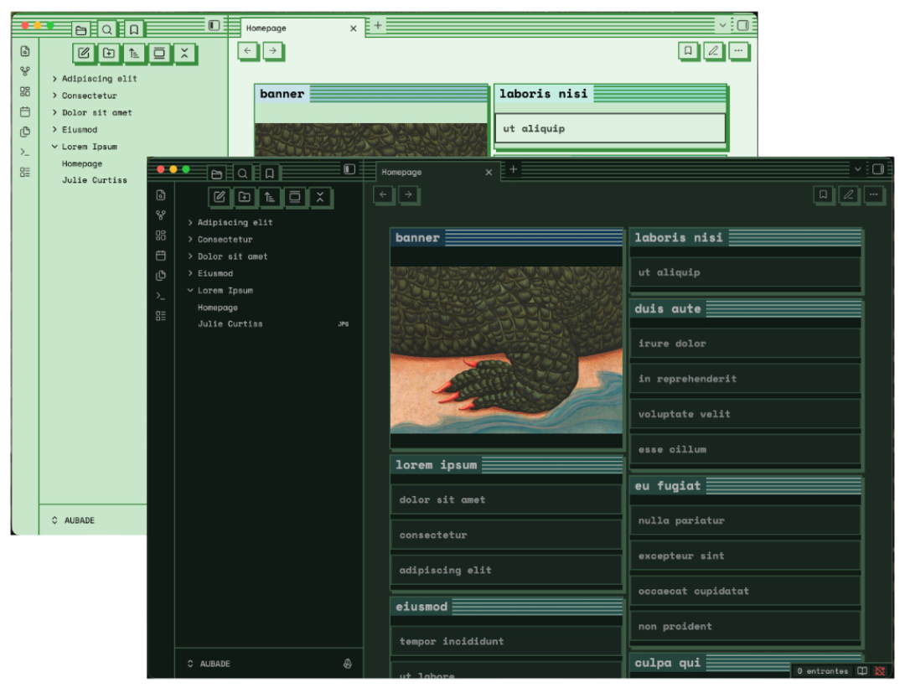Open help icon beside AUBADE in dark window

tap(348, 664)
